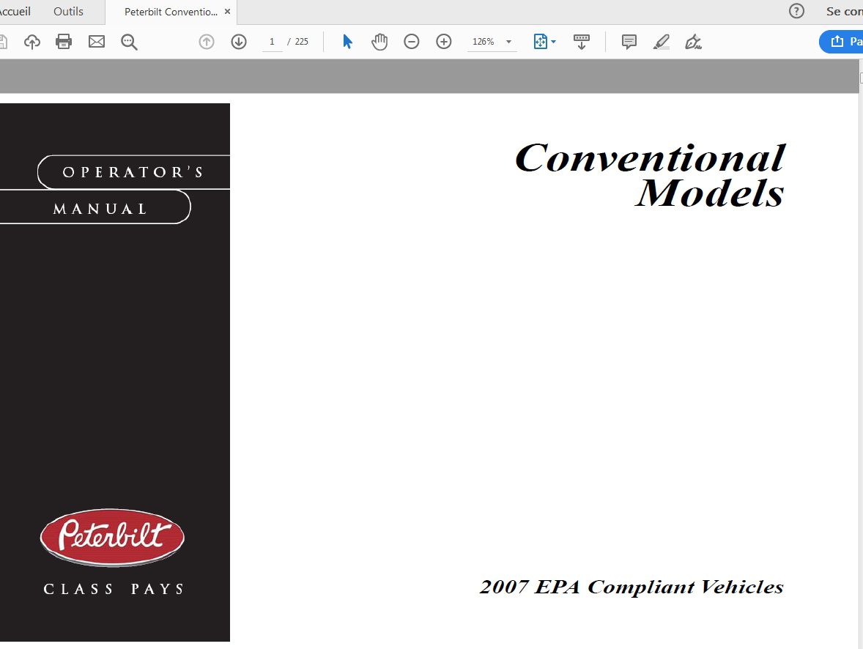
Task: Toggle scrolling mode keyboard-arrow icon
Action: tap(581, 42)
